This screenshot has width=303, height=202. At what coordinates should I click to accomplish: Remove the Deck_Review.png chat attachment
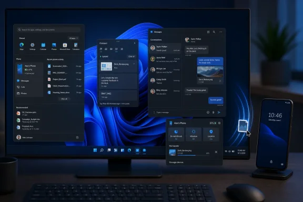click(x=220, y=81)
